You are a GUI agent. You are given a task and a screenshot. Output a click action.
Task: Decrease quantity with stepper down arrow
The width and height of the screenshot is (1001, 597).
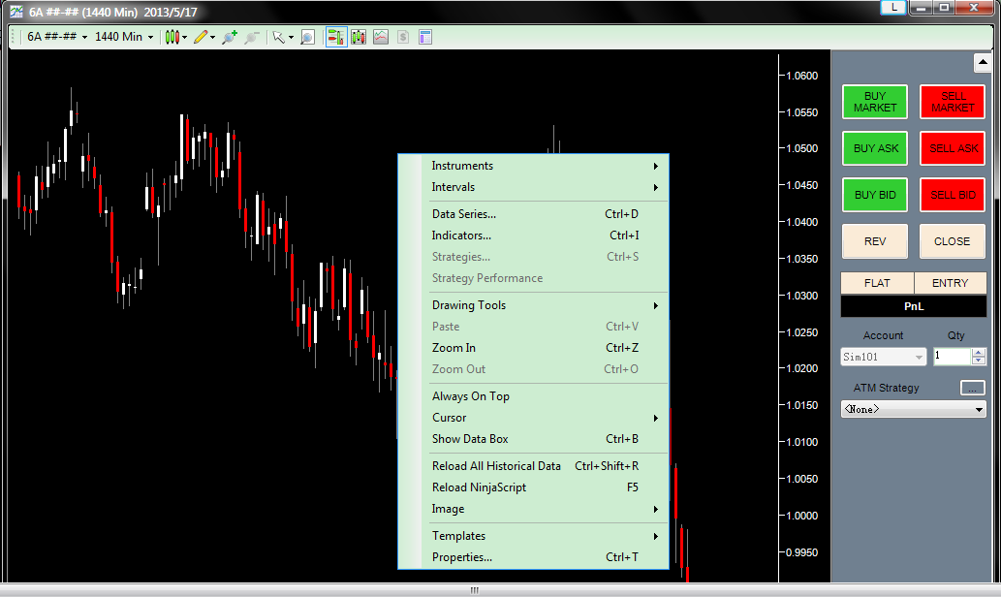979,361
